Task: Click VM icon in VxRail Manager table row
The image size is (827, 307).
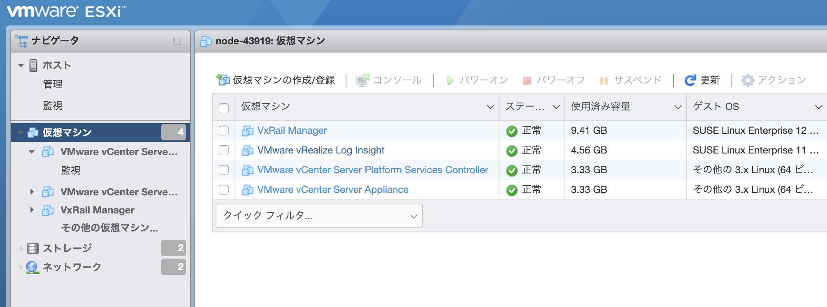Action: pyautogui.click(x=248, y=131)
